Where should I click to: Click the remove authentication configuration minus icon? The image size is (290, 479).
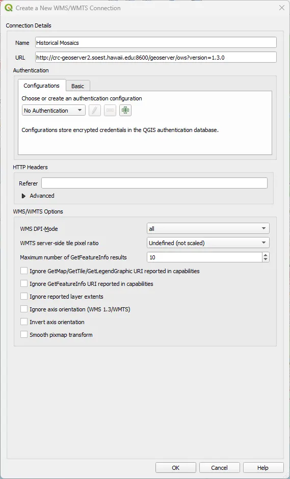110,110
